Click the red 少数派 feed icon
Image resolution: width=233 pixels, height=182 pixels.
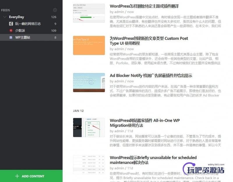11,31
